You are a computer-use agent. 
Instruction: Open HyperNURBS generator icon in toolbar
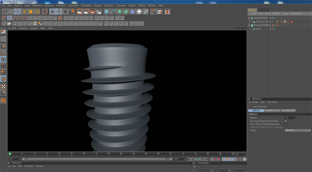pyautogui.click(x=120, y=12)
